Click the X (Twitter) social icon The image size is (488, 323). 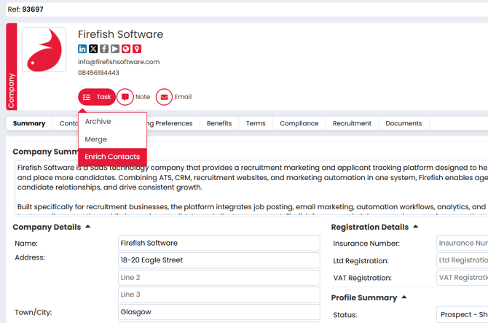click(x=93, y=49)
